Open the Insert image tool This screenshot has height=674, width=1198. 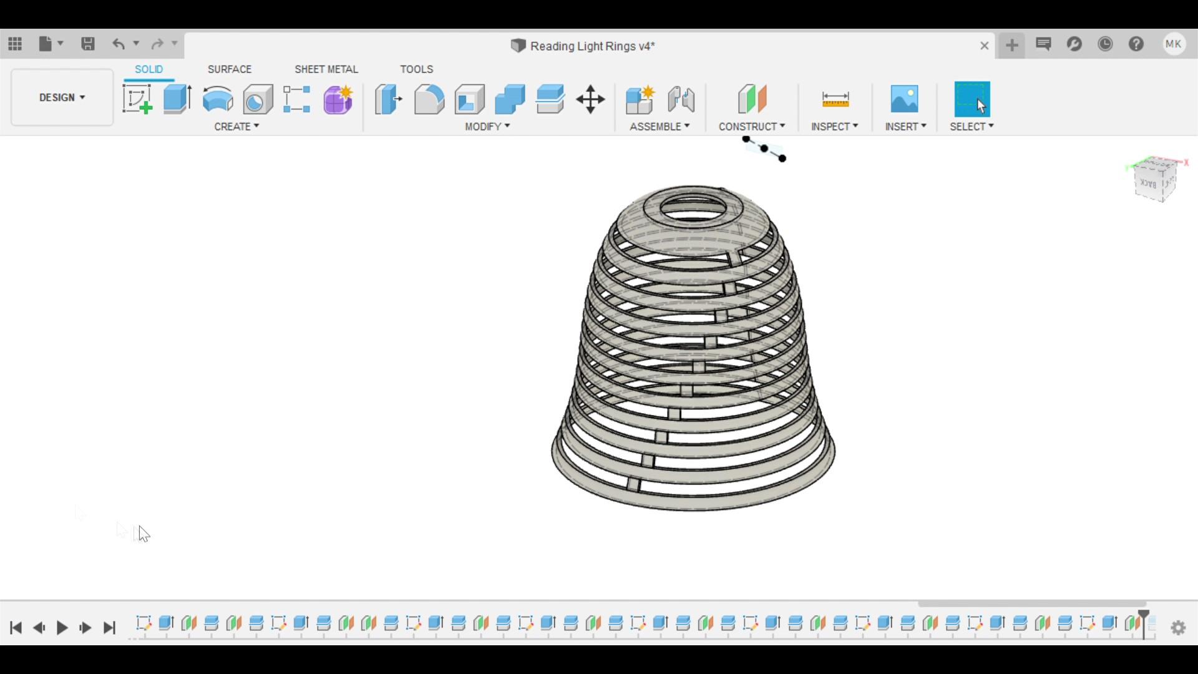(904, 99)
